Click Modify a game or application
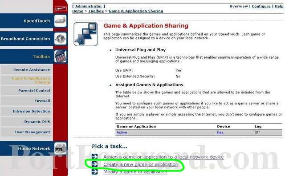 [x=135, y=172]
